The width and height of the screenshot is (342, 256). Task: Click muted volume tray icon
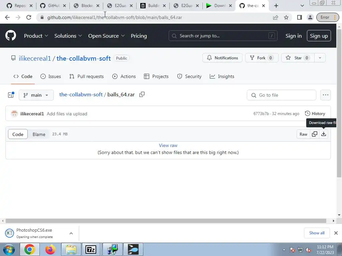click(x=308, y=250)
